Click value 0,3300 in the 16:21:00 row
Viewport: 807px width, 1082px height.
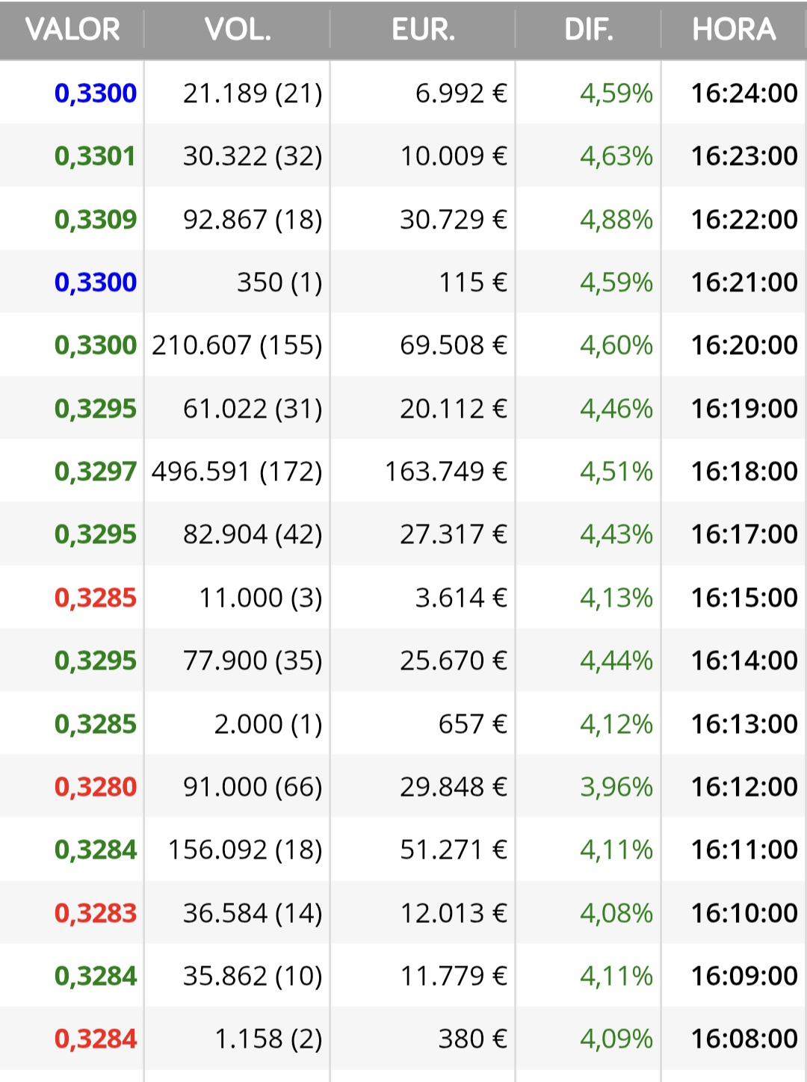[x=96, y=282]
